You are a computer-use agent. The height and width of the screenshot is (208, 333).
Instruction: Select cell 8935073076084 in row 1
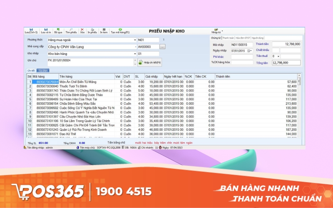[45, 82]
